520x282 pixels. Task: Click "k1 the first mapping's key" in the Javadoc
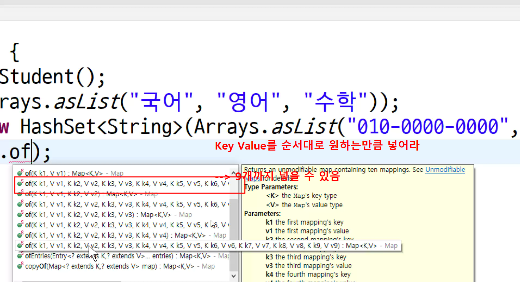(x=304, y=222)
